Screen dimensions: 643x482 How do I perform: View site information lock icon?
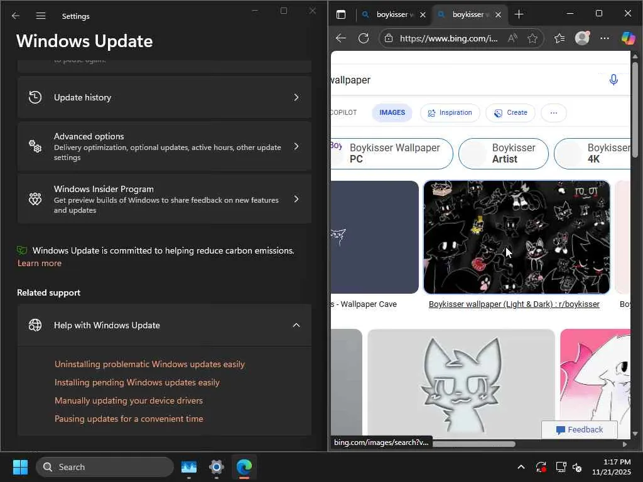coord(389,38)
